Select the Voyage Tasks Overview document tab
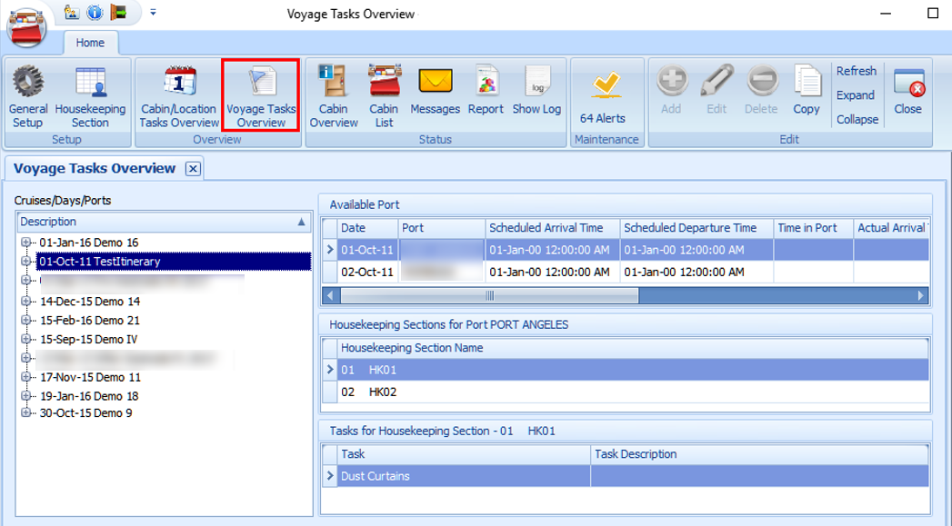This screenshot has width=952, height=526. (95, 169)
